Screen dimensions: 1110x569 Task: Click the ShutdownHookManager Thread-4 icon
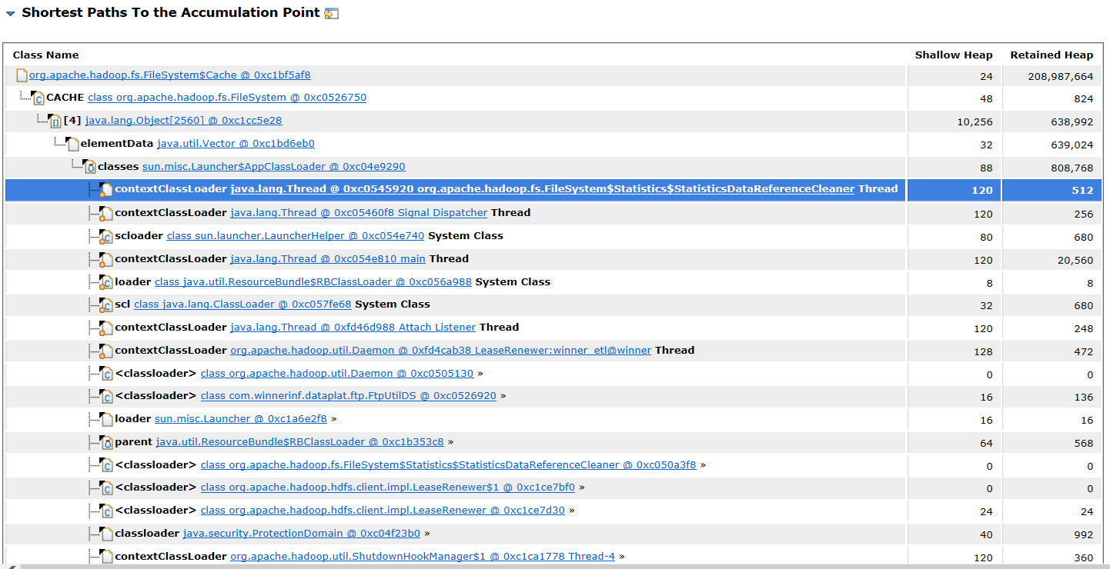106,557
